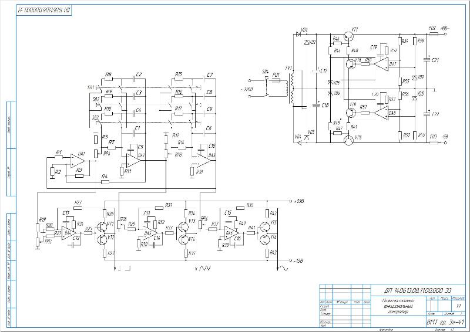Select the C7 capacitor label
The width and height of the screenshot is (470, 332).
210,75
